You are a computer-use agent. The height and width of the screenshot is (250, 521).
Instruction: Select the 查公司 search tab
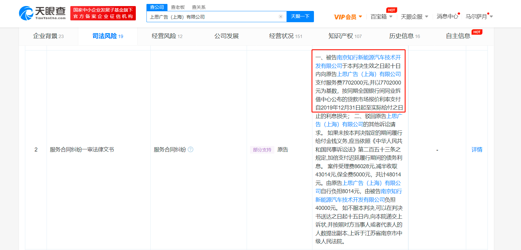pos(157,7)
